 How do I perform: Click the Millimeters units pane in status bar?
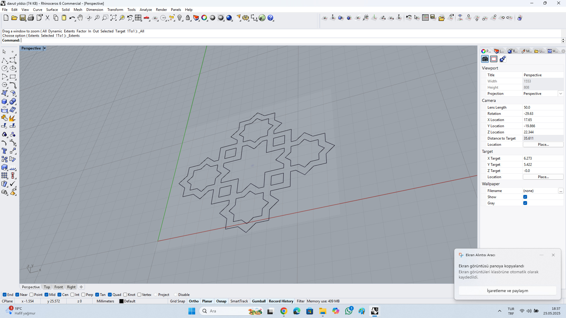105,301
